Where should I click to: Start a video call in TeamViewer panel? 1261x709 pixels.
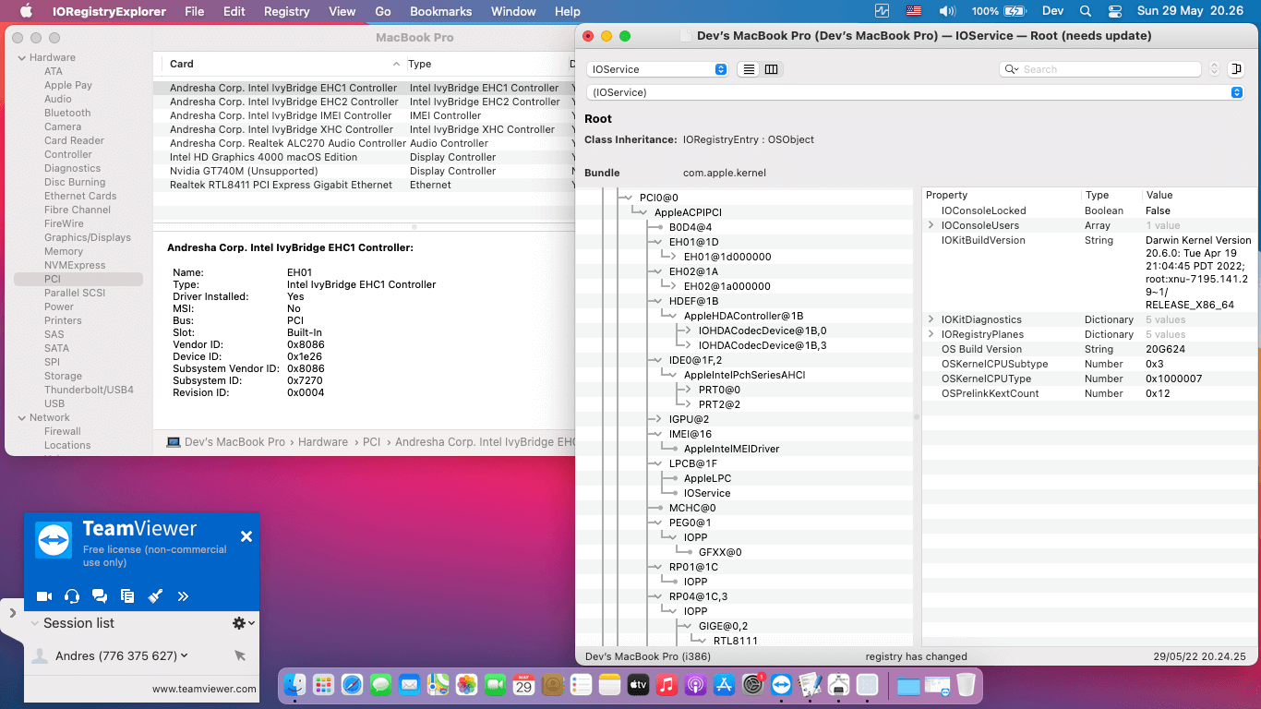click(x=44, y=596)
